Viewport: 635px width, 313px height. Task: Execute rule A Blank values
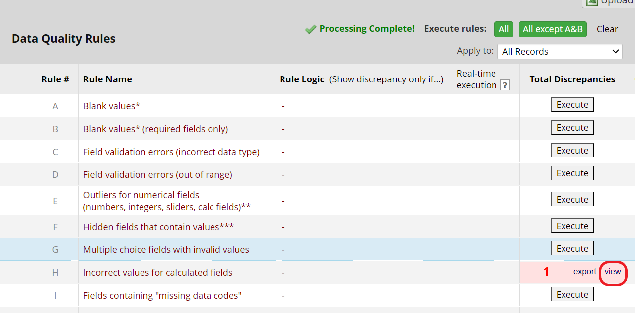572,105
